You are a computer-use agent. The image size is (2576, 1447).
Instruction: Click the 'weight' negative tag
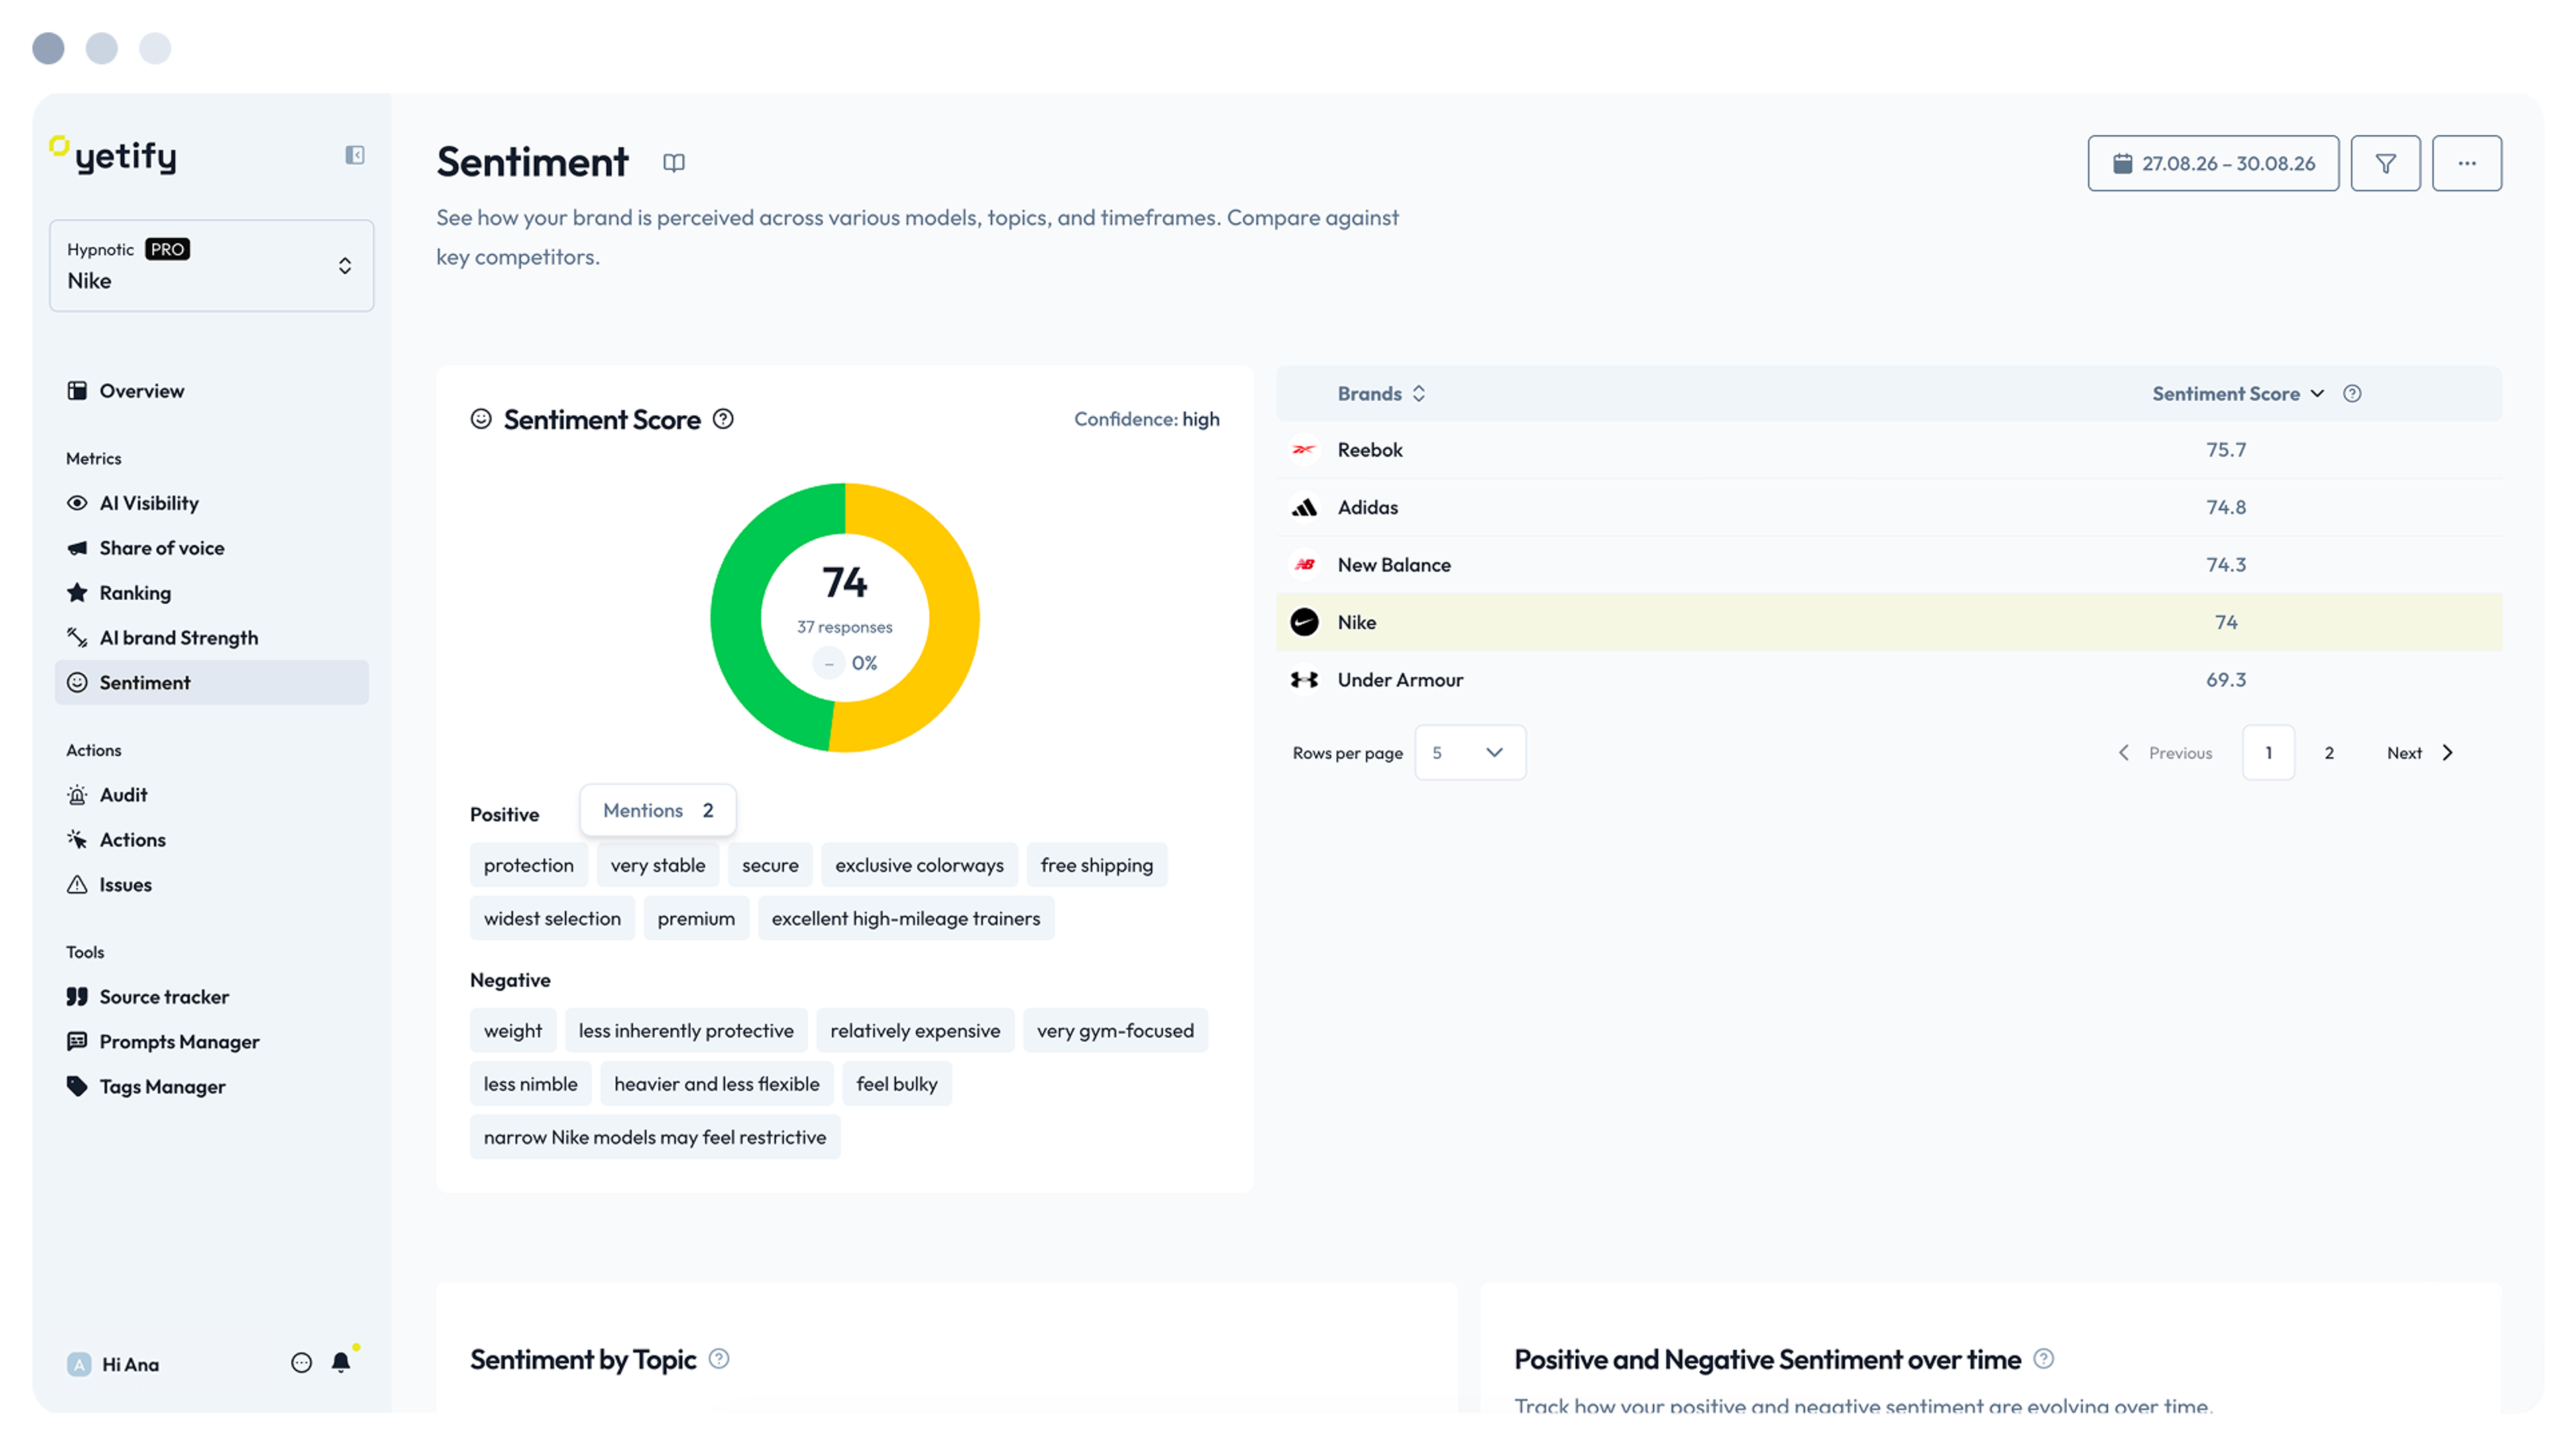point(513,1030)
